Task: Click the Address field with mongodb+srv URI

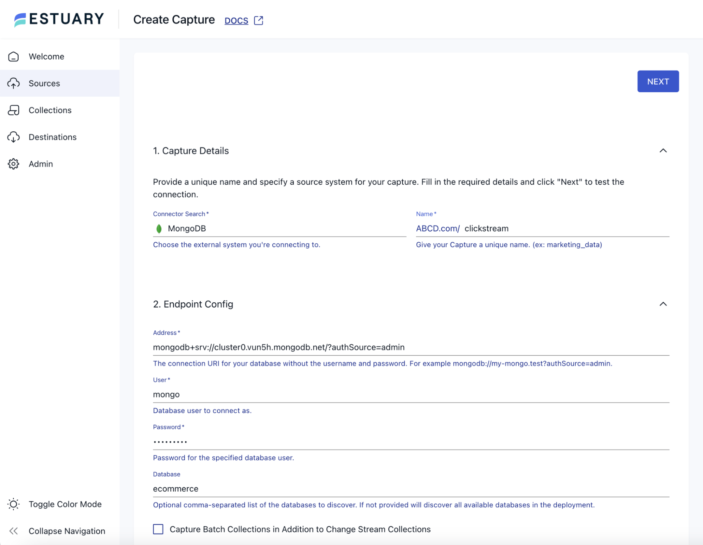Action: click(411, 347)
